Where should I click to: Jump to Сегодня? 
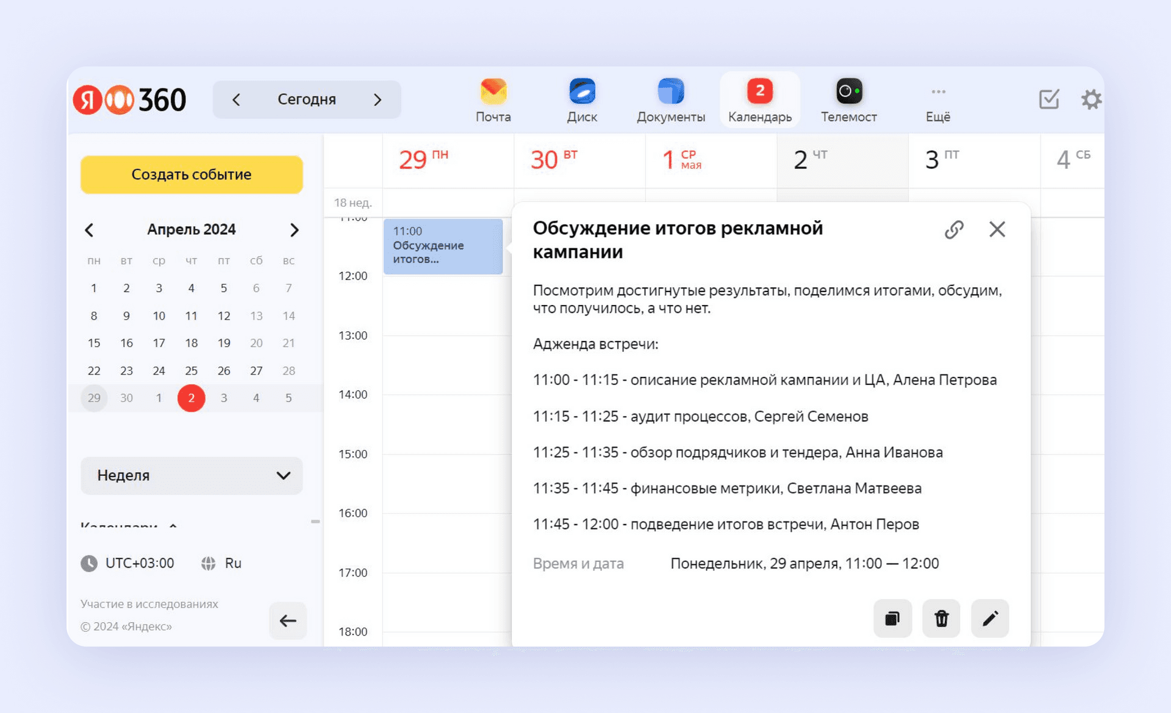[307, 99]
